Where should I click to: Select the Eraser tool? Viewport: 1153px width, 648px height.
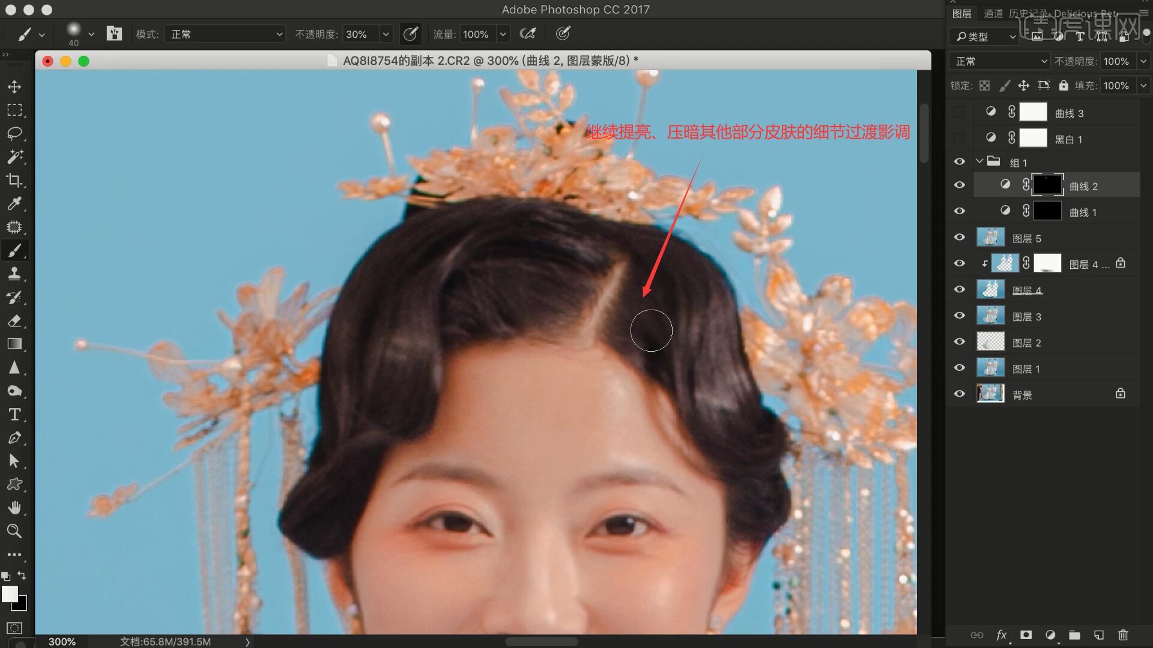point(14,321)
